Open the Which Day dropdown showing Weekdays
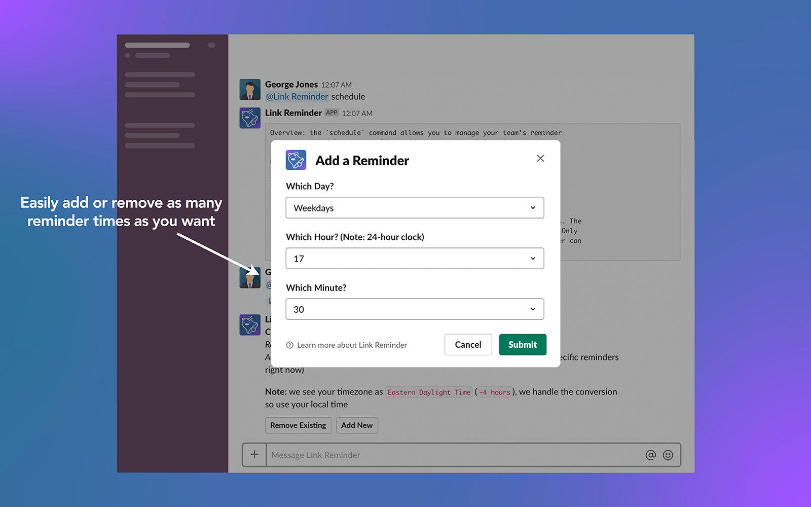Screen dimensions: 811x507 (415, 207)
